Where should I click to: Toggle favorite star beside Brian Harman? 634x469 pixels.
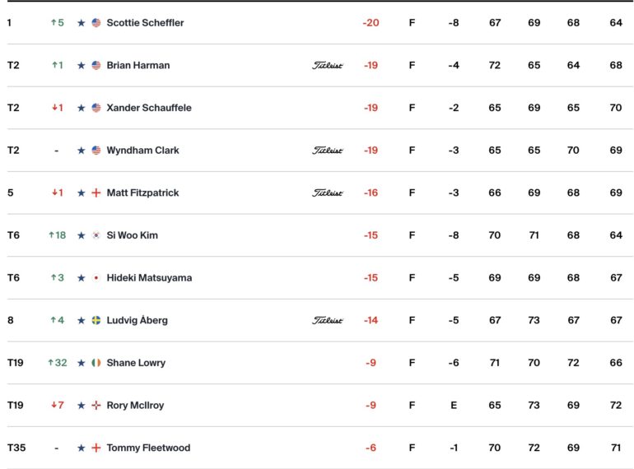pyautogui.click(x=82, y=66)
